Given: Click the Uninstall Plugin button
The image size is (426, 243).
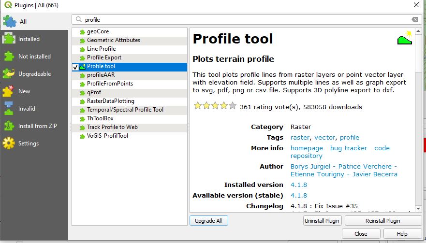Looking at the screenshot, I should 322,221.
